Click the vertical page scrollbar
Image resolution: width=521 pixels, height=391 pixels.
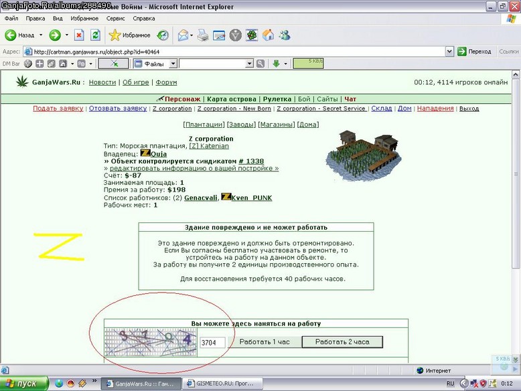[x=516, y=216]
